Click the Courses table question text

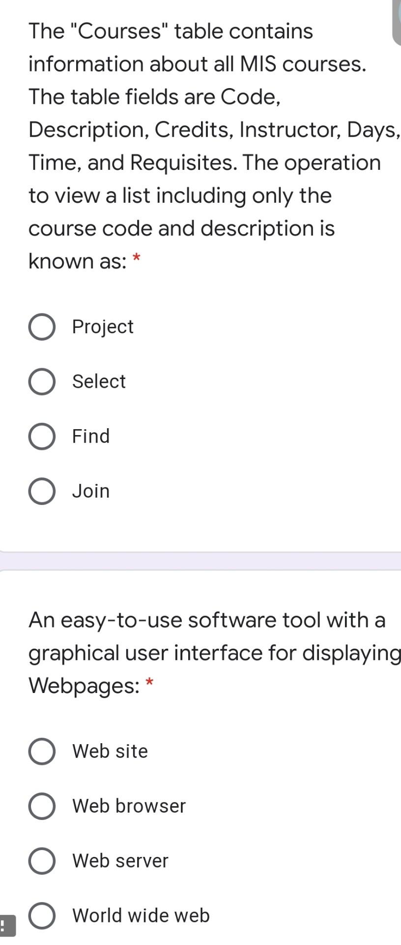point(197,145)
